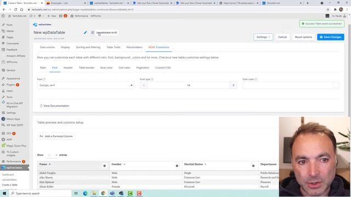The image size is (351, 197).
Task: Open Teams from the taskbar
Action: coord(112,193)
